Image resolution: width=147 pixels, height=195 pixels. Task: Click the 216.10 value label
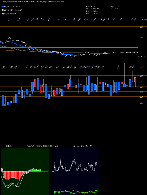(141, 56)
